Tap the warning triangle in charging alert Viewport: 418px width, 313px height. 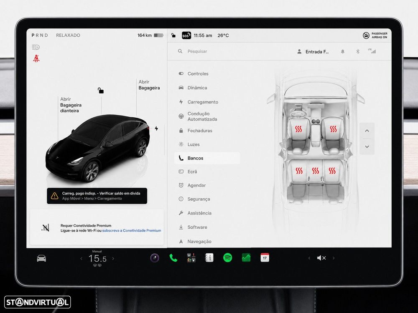point(55,196)
